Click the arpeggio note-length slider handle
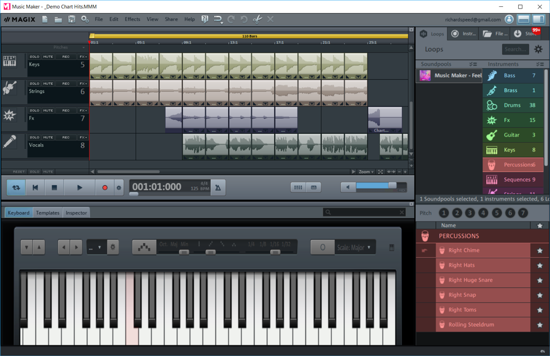Viewport: 550px width, 356px height. coord(275,252)
